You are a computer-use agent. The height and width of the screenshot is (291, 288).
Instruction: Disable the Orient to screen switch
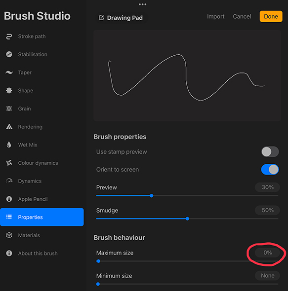click(270, 170)
